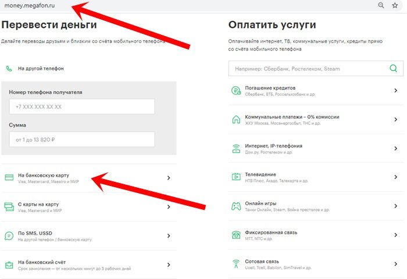Click the browser zoom magnifier icon
407x279 pixels.
381,5
